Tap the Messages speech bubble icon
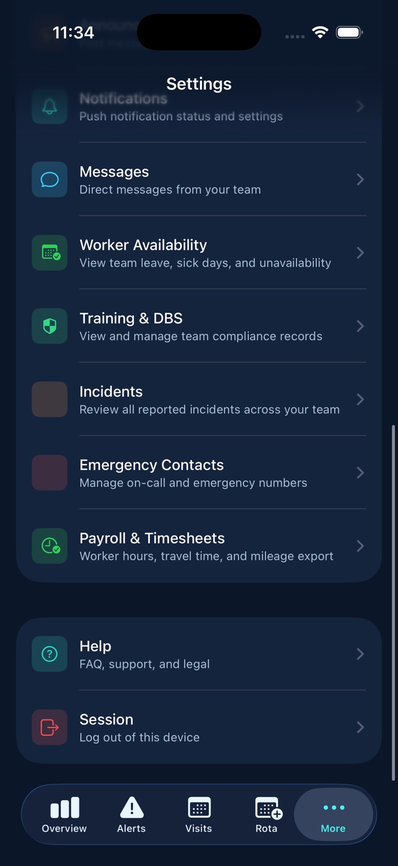The width and height of the screenshot is (398, 866). pyautogui.click(x=50, y=179)
